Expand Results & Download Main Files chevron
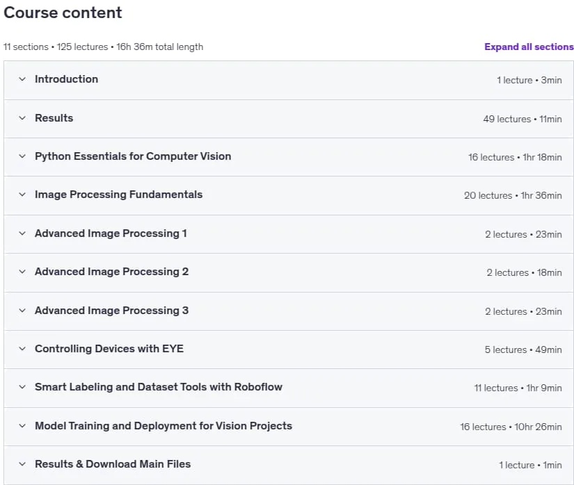Image resolution: width=574 pixels, height=485 pixels. pyautogui.click(x=22, y=464)
